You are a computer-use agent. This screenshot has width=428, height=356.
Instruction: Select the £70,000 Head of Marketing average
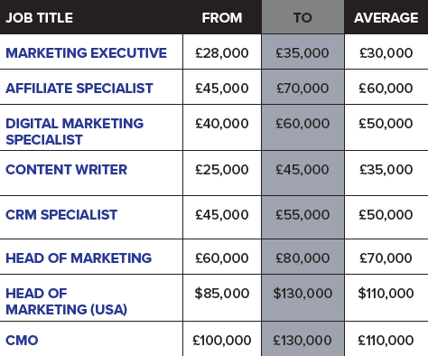pyautogui.click(x=386, y=258)
